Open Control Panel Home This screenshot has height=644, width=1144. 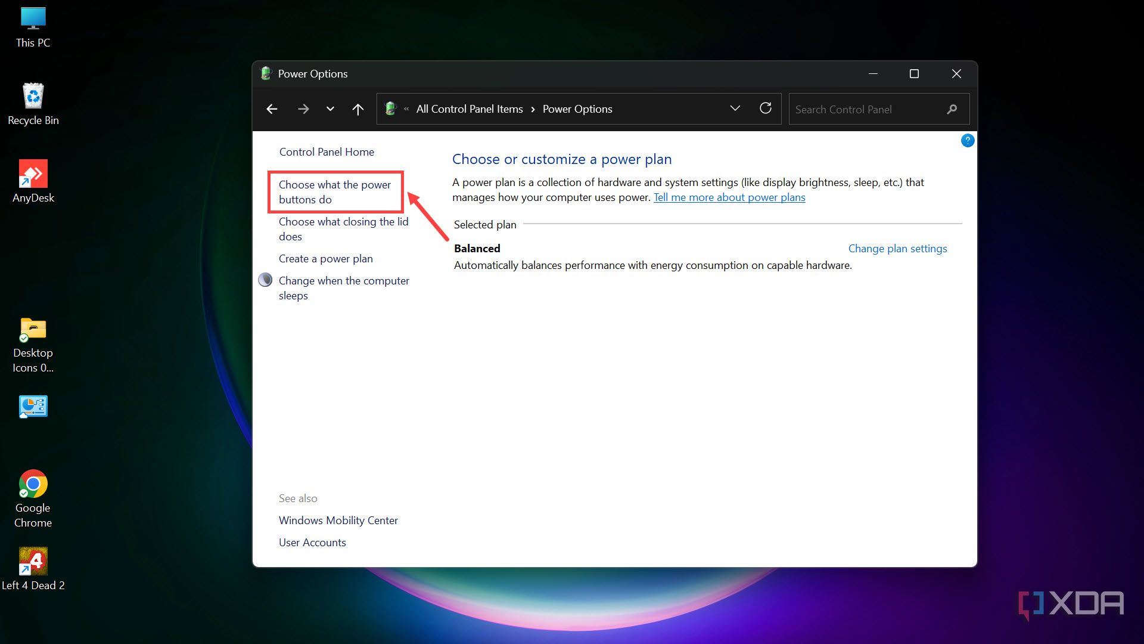point(327,152)
